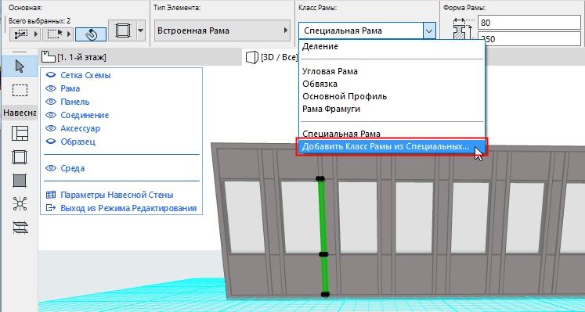This screenshot has height=312, width=585.
Task: Toggle visibility eye for Соединение
Action: [x=50, y=115]
